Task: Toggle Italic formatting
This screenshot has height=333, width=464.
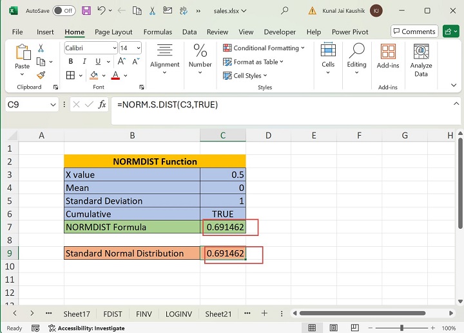Action: (x=83, y=62)
